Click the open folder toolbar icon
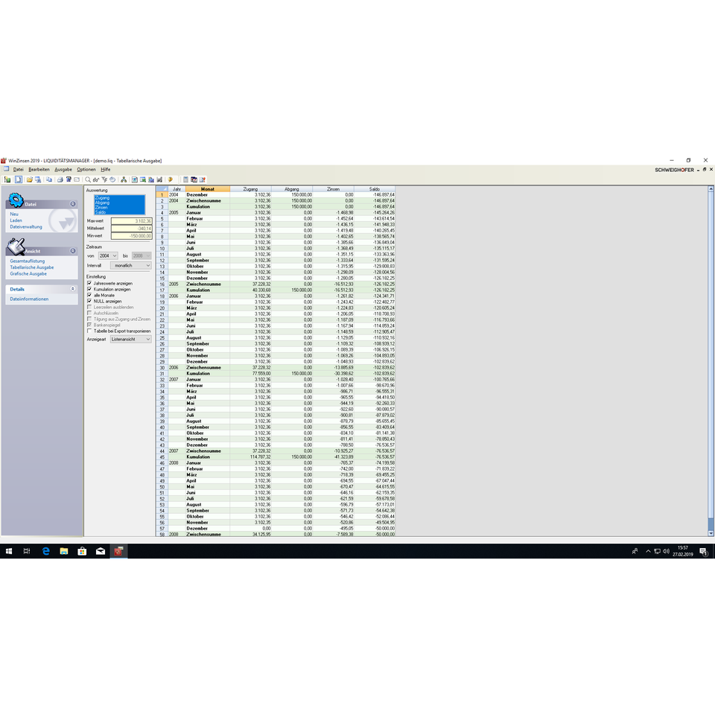Screen dimensions: 715x715 click(29, 179)
